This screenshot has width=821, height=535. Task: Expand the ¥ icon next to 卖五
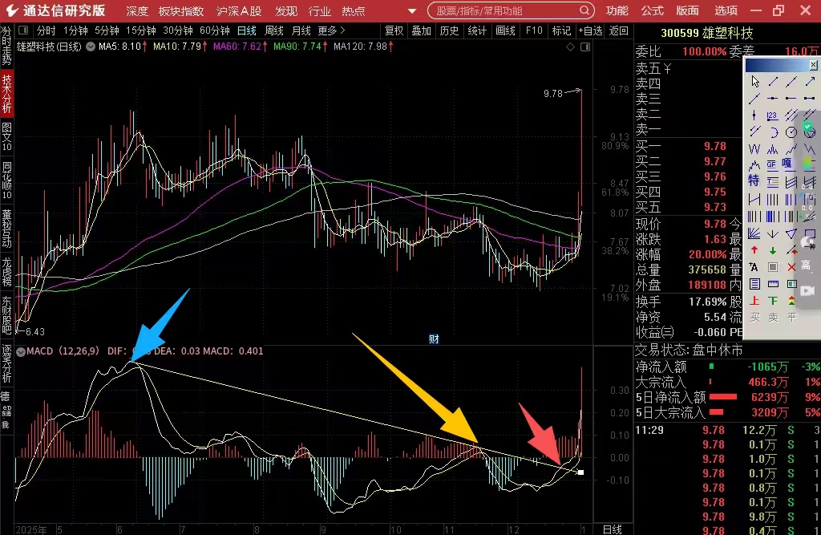[x=668, y=69]
